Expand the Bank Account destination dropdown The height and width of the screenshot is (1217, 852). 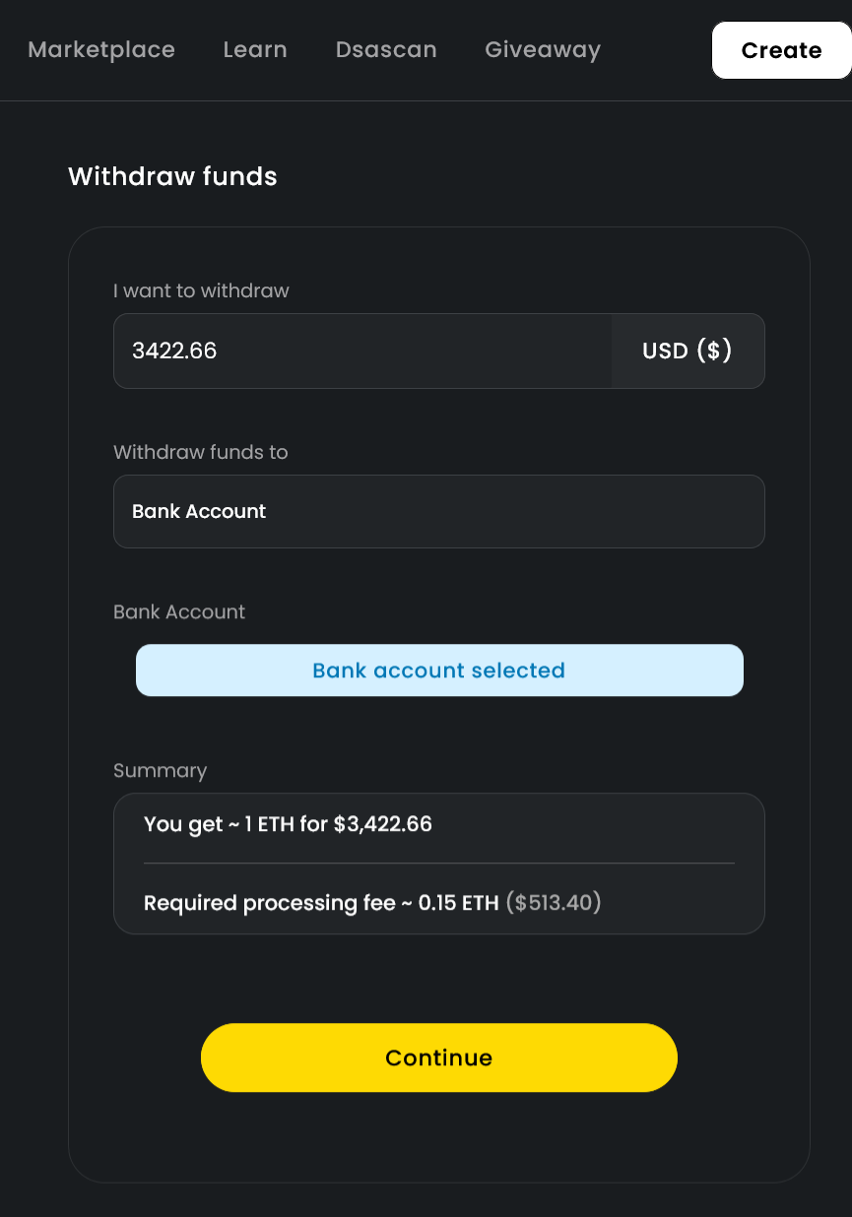(x=439, y=512)
